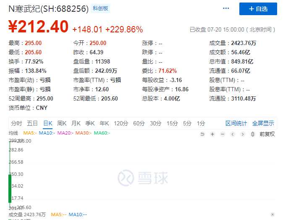Toggle the candlestick style icon

coord(253,134)
